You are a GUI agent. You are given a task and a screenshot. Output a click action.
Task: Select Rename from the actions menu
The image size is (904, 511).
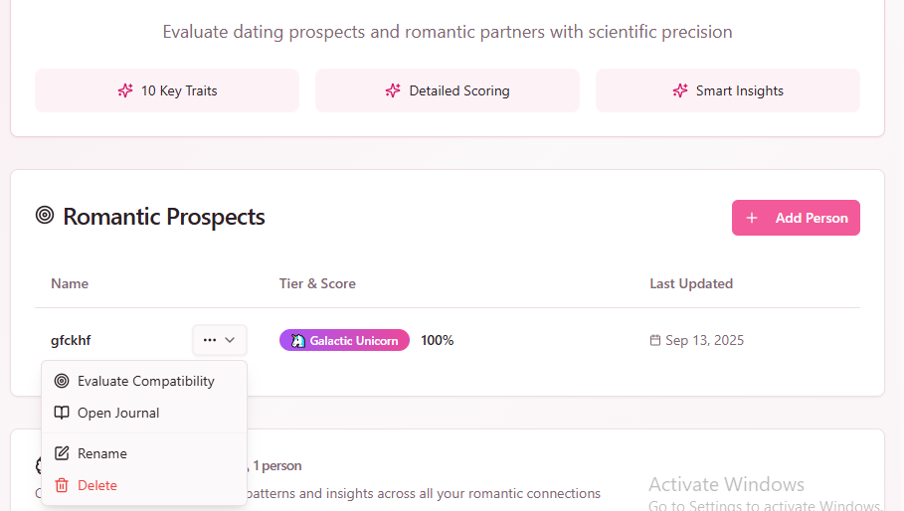102,453
